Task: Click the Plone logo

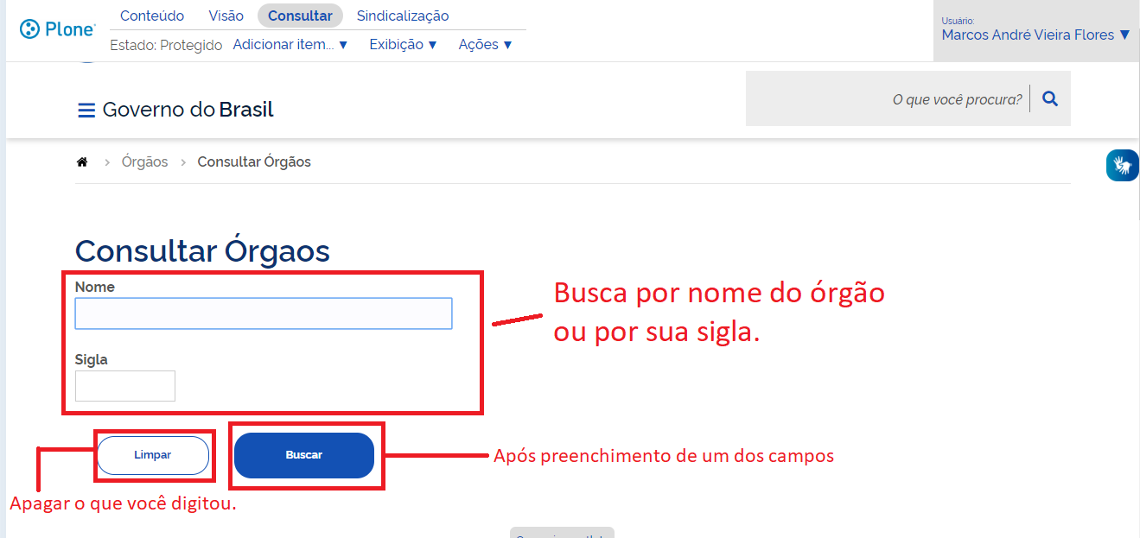Action: (57, 29)
